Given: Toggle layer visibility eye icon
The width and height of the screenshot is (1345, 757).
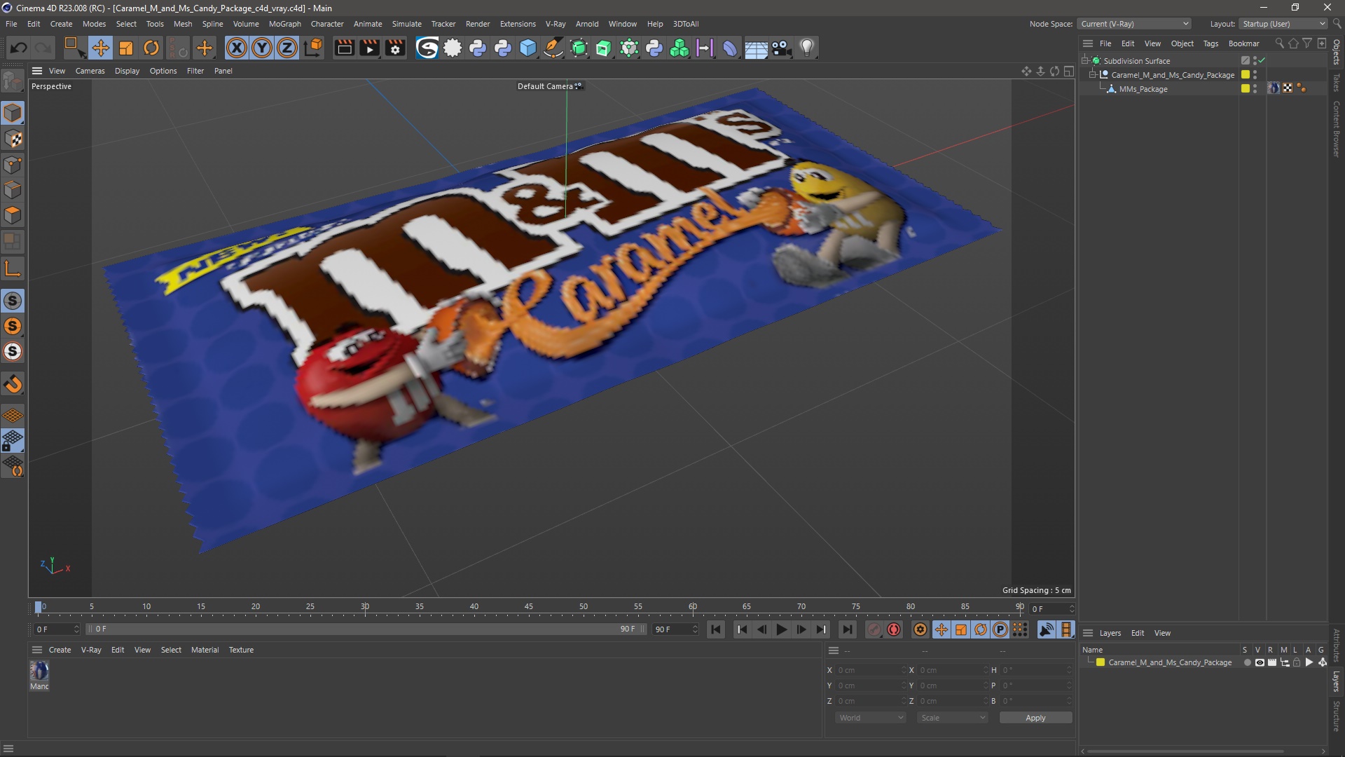Looking at the screenshot, I should point(1260,662).
